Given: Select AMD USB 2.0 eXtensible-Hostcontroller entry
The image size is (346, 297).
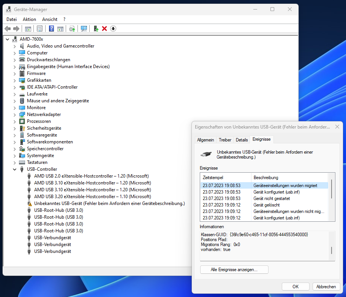Looking at the screenshot, I should (92, 176).
